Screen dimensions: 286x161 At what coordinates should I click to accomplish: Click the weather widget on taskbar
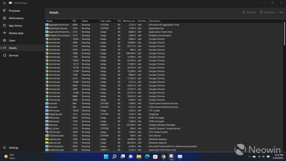(x=9, y=156)
